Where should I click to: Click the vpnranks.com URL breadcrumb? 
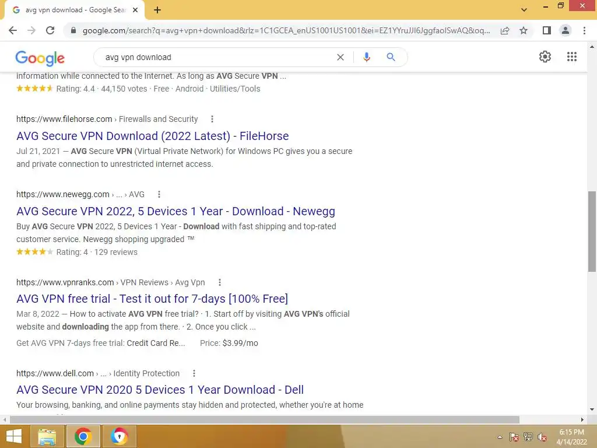tap(110, 283)
